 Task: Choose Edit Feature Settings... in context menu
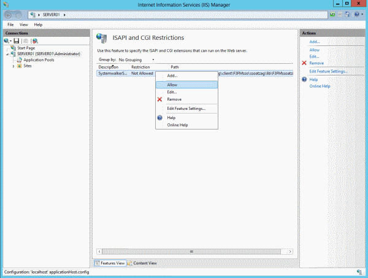pyautogui.click(x=187, y=109)
